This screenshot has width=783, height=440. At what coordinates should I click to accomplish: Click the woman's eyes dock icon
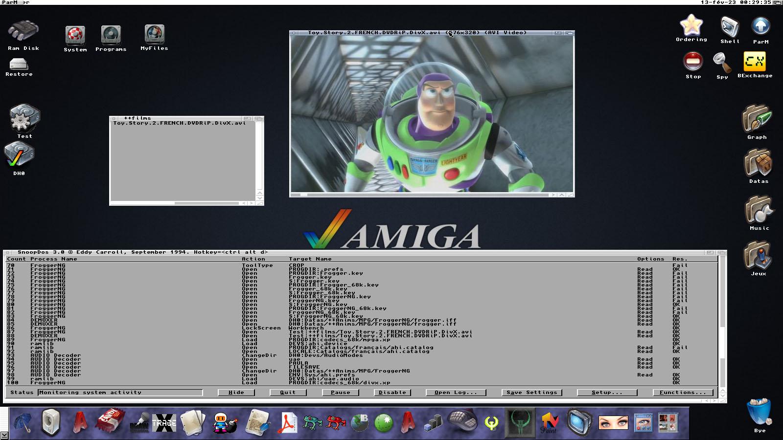click(x=613, y=422)
